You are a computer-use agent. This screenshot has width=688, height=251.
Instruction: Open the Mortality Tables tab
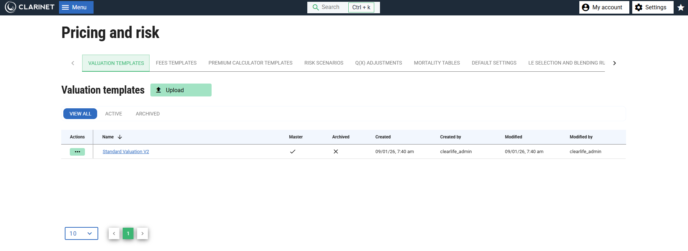tap(436, 63)
